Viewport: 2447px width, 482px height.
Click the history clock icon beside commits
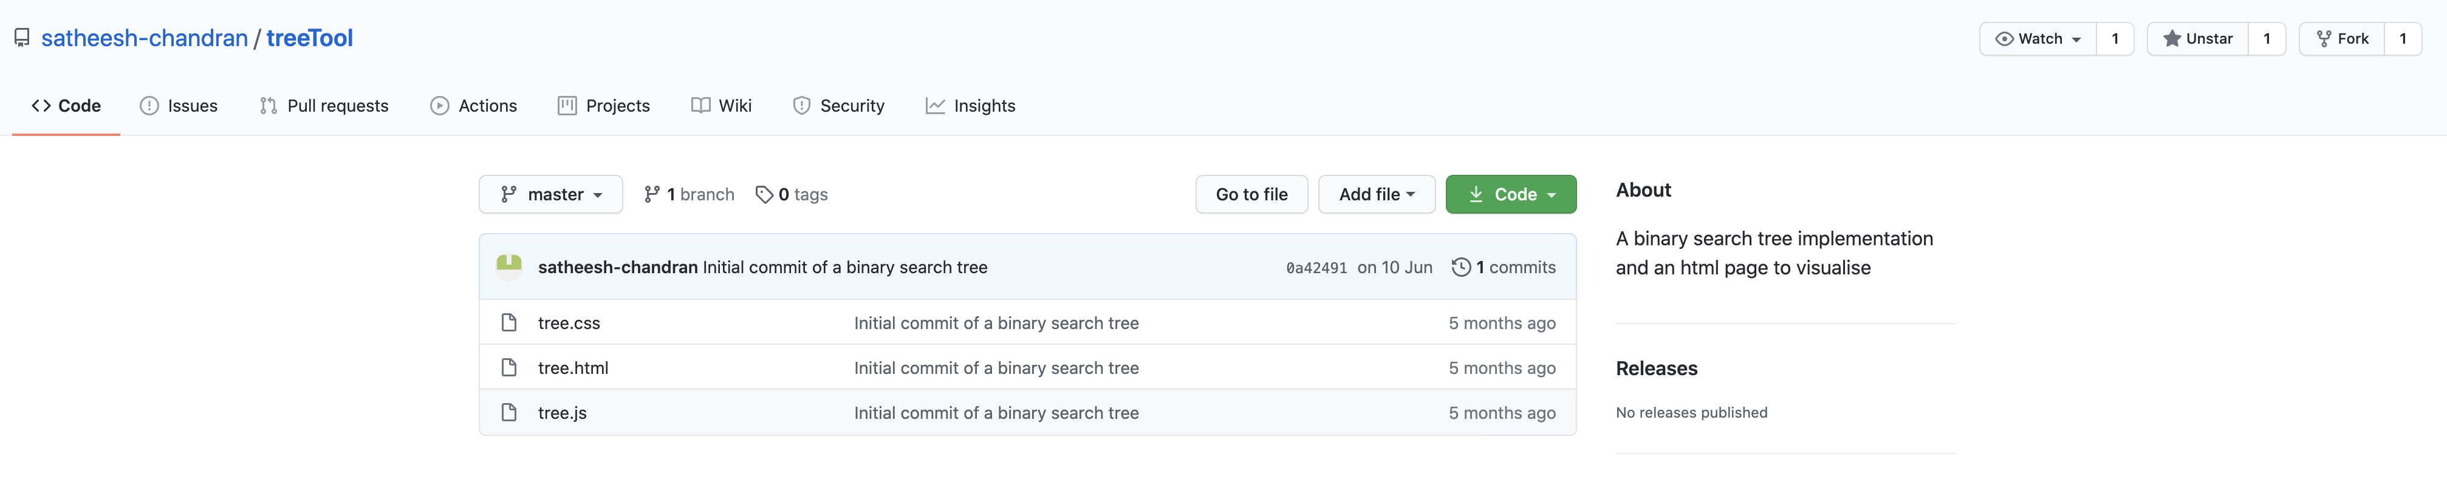click(1461, 268)
